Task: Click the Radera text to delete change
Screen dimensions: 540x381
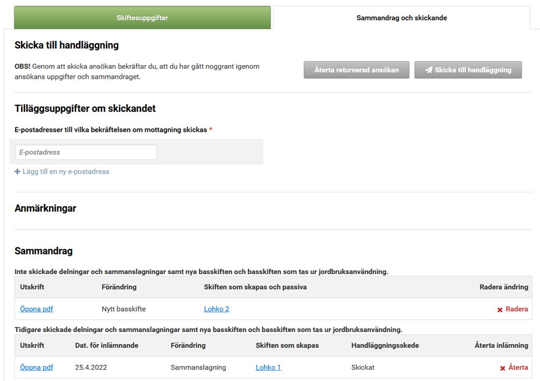Action: coord(517,309)
